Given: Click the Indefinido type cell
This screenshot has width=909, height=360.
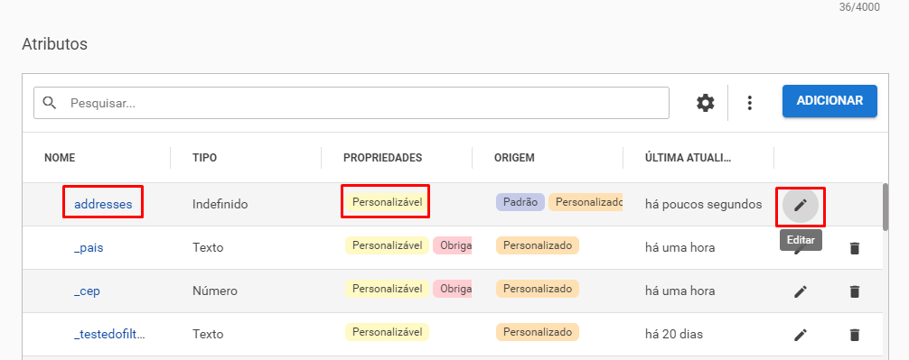Looking at the screenshot, I should click(x=220, y=204).
